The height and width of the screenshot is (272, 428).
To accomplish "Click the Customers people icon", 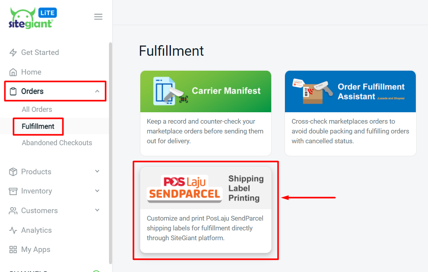I will coord(13,211).
